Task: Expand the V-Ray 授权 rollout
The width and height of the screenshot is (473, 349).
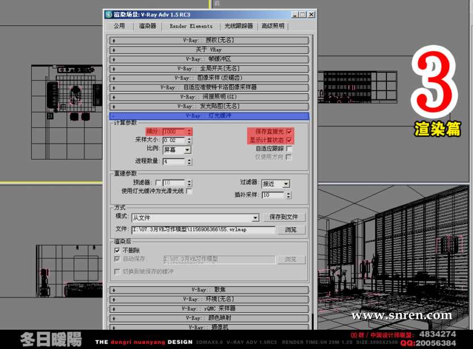Action: pos(209,40)
